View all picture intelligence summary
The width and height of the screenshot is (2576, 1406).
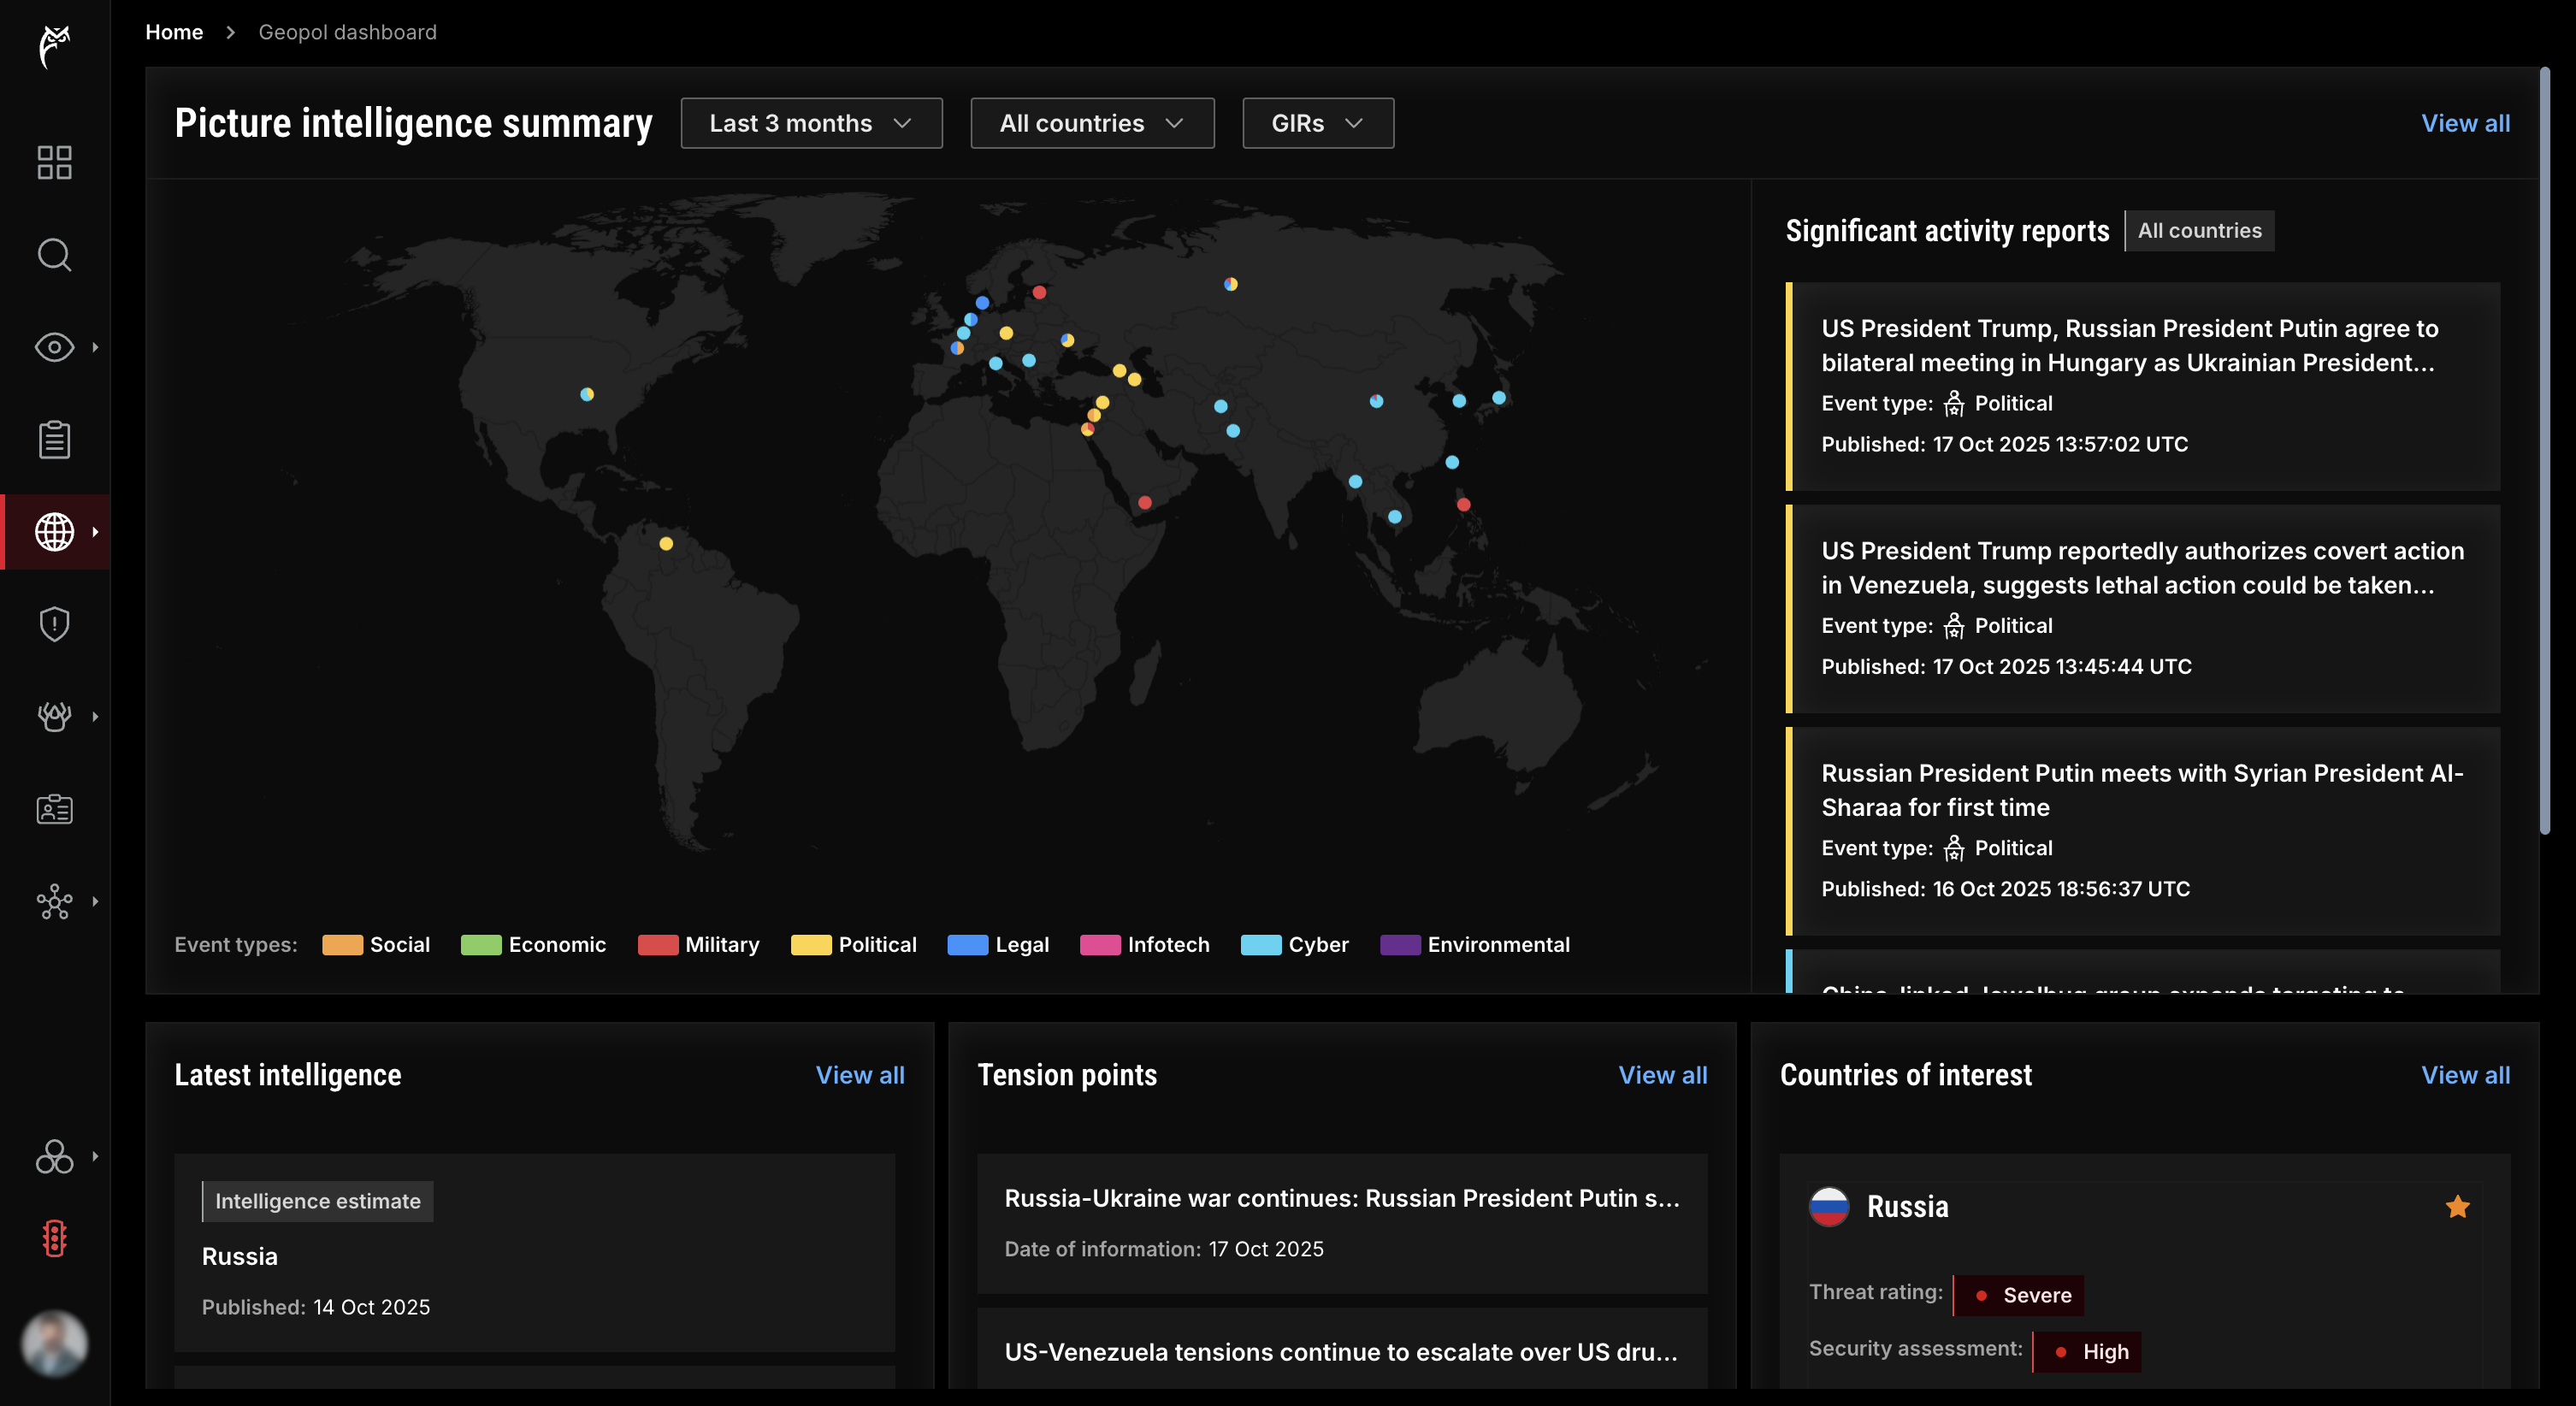click(2465, 123)
